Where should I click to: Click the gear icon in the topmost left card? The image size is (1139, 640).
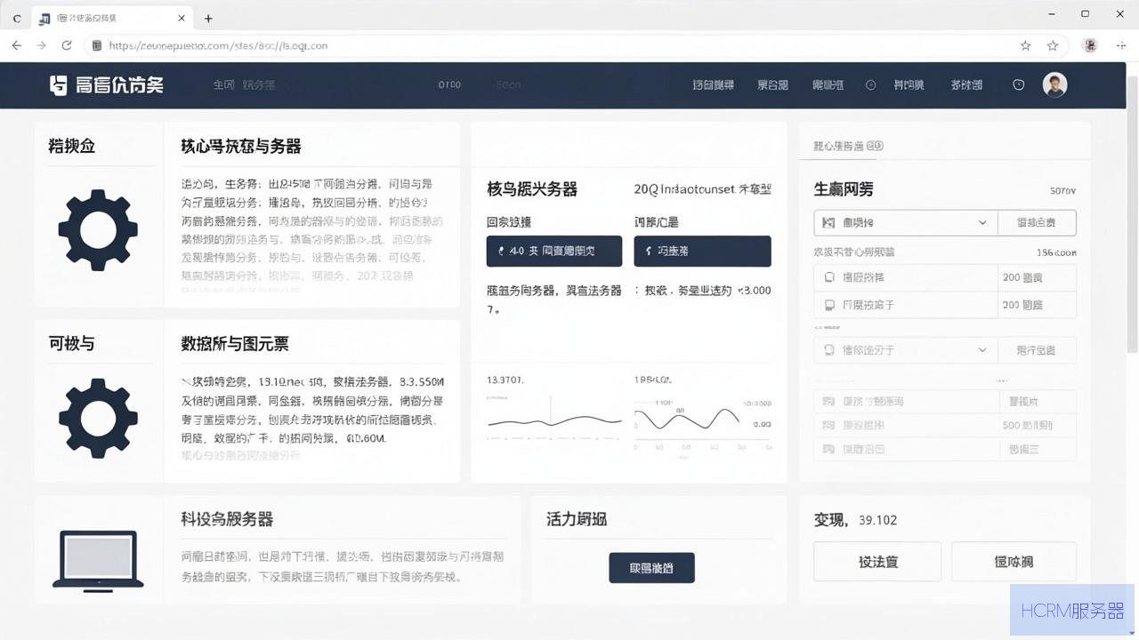click(98, 230)
